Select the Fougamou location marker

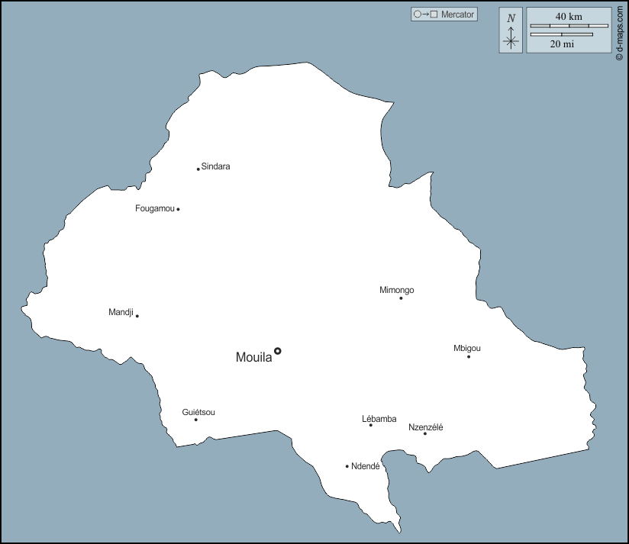[x=178, y=208]
